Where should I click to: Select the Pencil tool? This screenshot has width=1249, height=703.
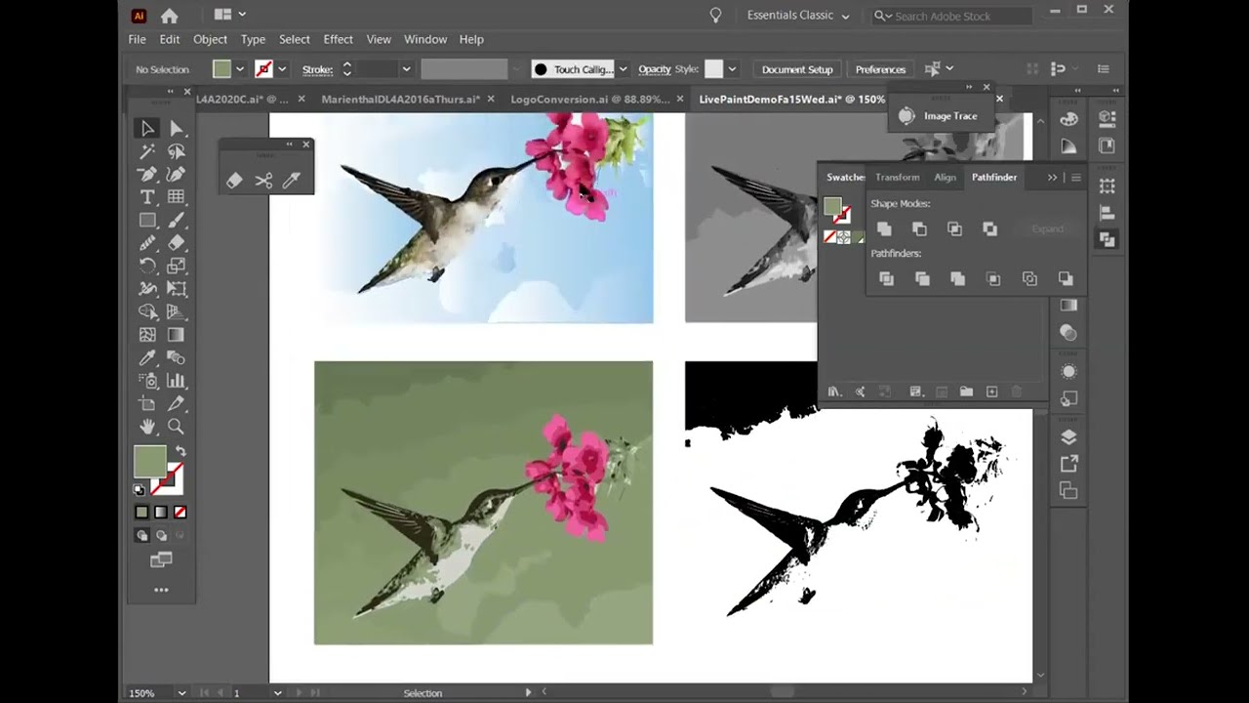(147, 243)
